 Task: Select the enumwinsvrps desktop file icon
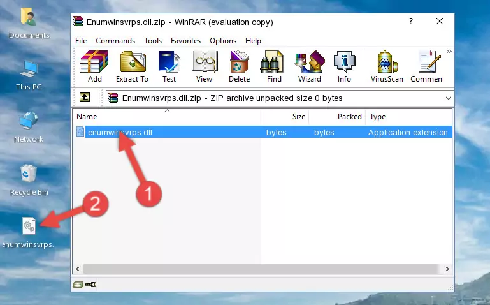[29, 233]
